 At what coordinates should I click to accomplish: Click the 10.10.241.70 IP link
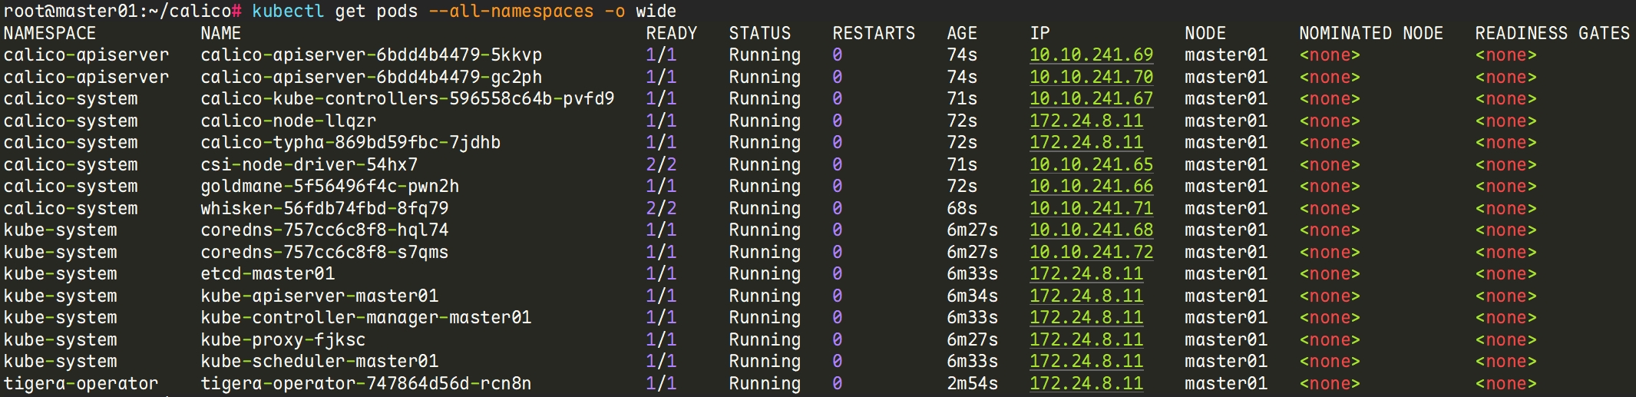pos(1091,78)
